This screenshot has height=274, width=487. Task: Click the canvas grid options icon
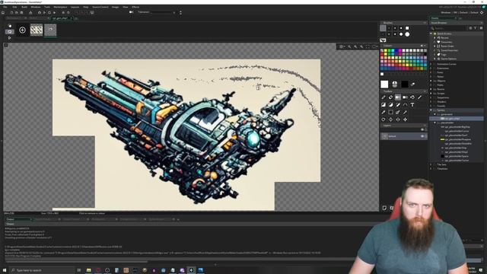click(x=342, y=46)
